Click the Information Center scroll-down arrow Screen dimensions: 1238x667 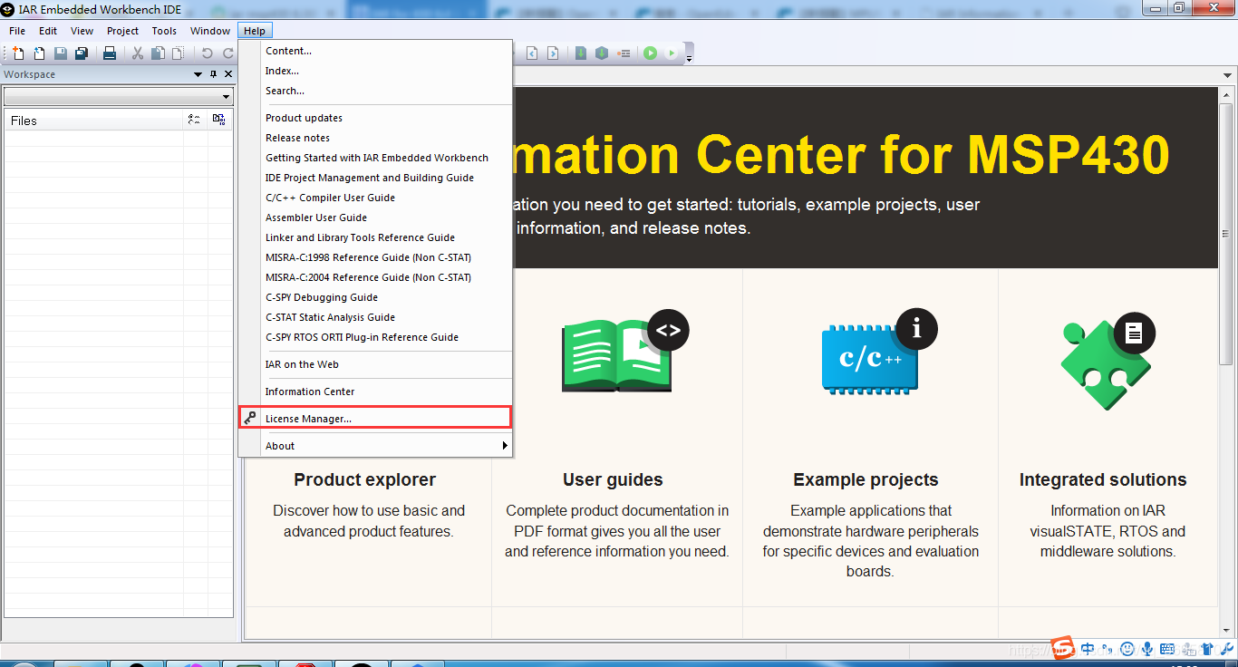coord(1227,631)
